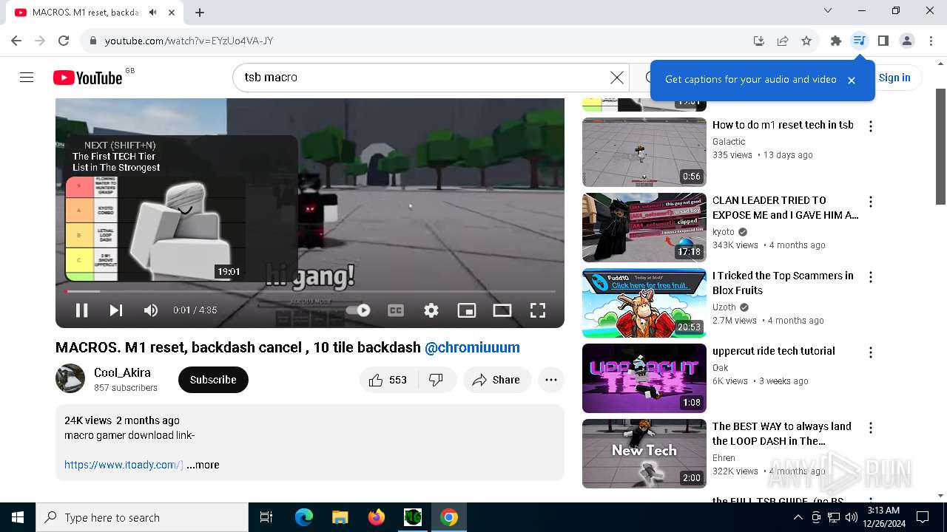Open Task View on taskbar
The image size is (947, 532).
tap(266, 517)
